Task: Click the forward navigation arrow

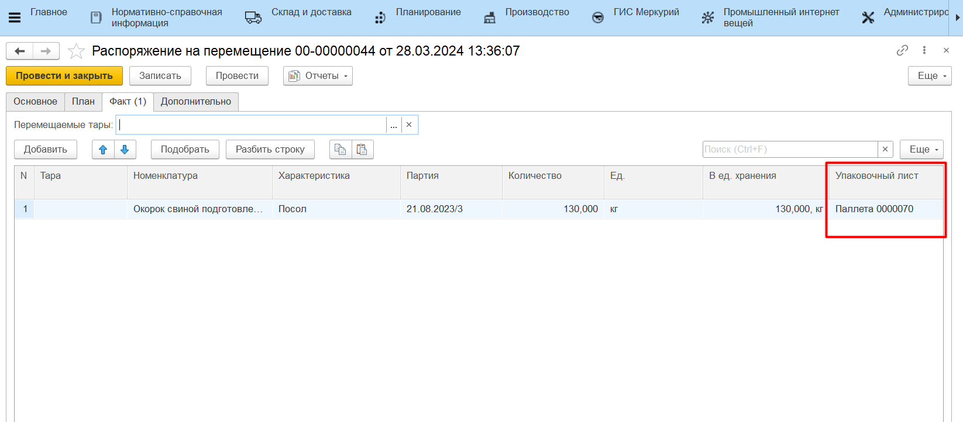Action: click(x=46, y=51)
